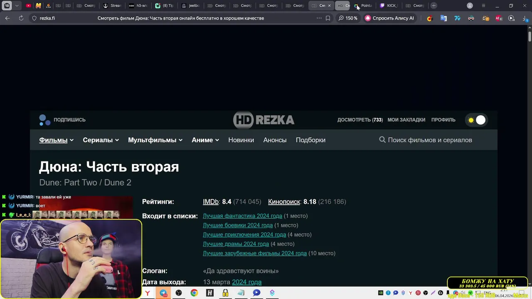Open Лучшие боевики 2024 года list
The width and height of the screenshot is (532, 299).
click(238, 225)
